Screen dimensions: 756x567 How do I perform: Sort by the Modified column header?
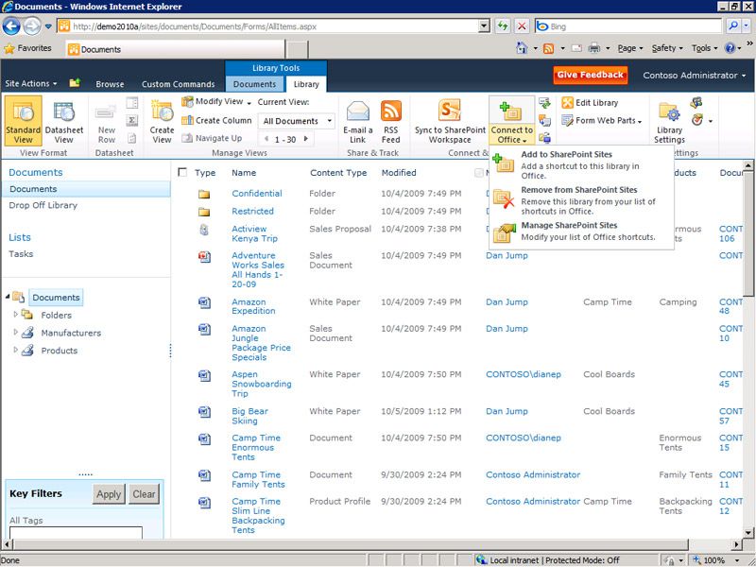tap(399, 173)
